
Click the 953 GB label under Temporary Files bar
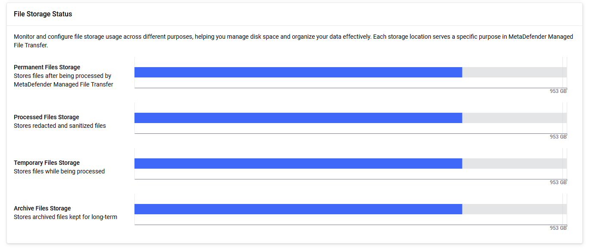(558, 182)
